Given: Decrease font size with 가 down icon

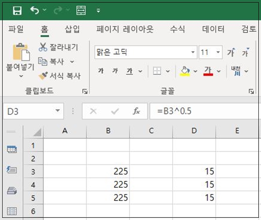Looking at the screenshot, I should click(x=245, y=52).
